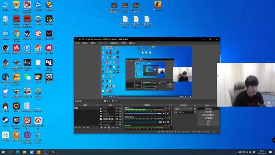
Task: Open scene transition properties gear icon
Action: pos(194,108)
